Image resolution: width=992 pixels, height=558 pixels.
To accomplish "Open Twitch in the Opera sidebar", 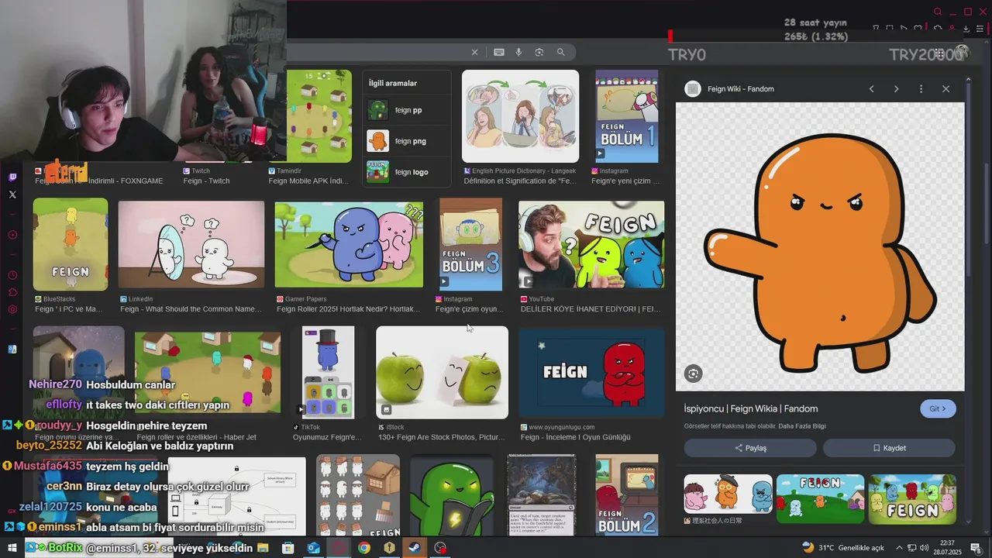I will tap(12, 177).
